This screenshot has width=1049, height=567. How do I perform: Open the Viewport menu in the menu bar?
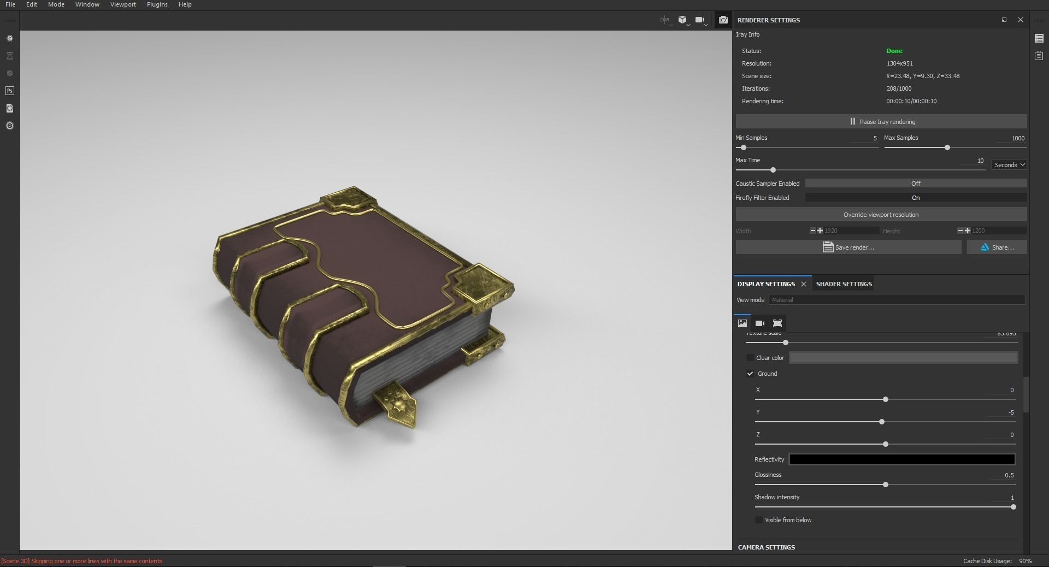[122, 4]
